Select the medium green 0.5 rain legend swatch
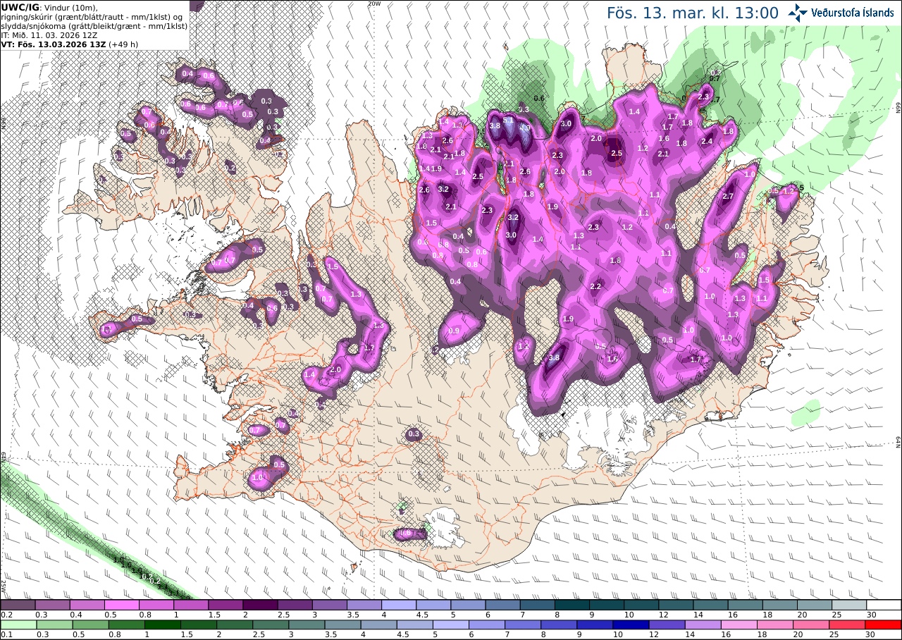 pos(89,624)
